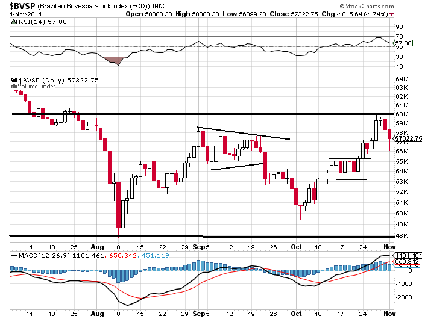Image resolution: width=422 pixels, height=319 pixels.
Task: Click the 55K price axis label
Action: [x=402, y=161]
